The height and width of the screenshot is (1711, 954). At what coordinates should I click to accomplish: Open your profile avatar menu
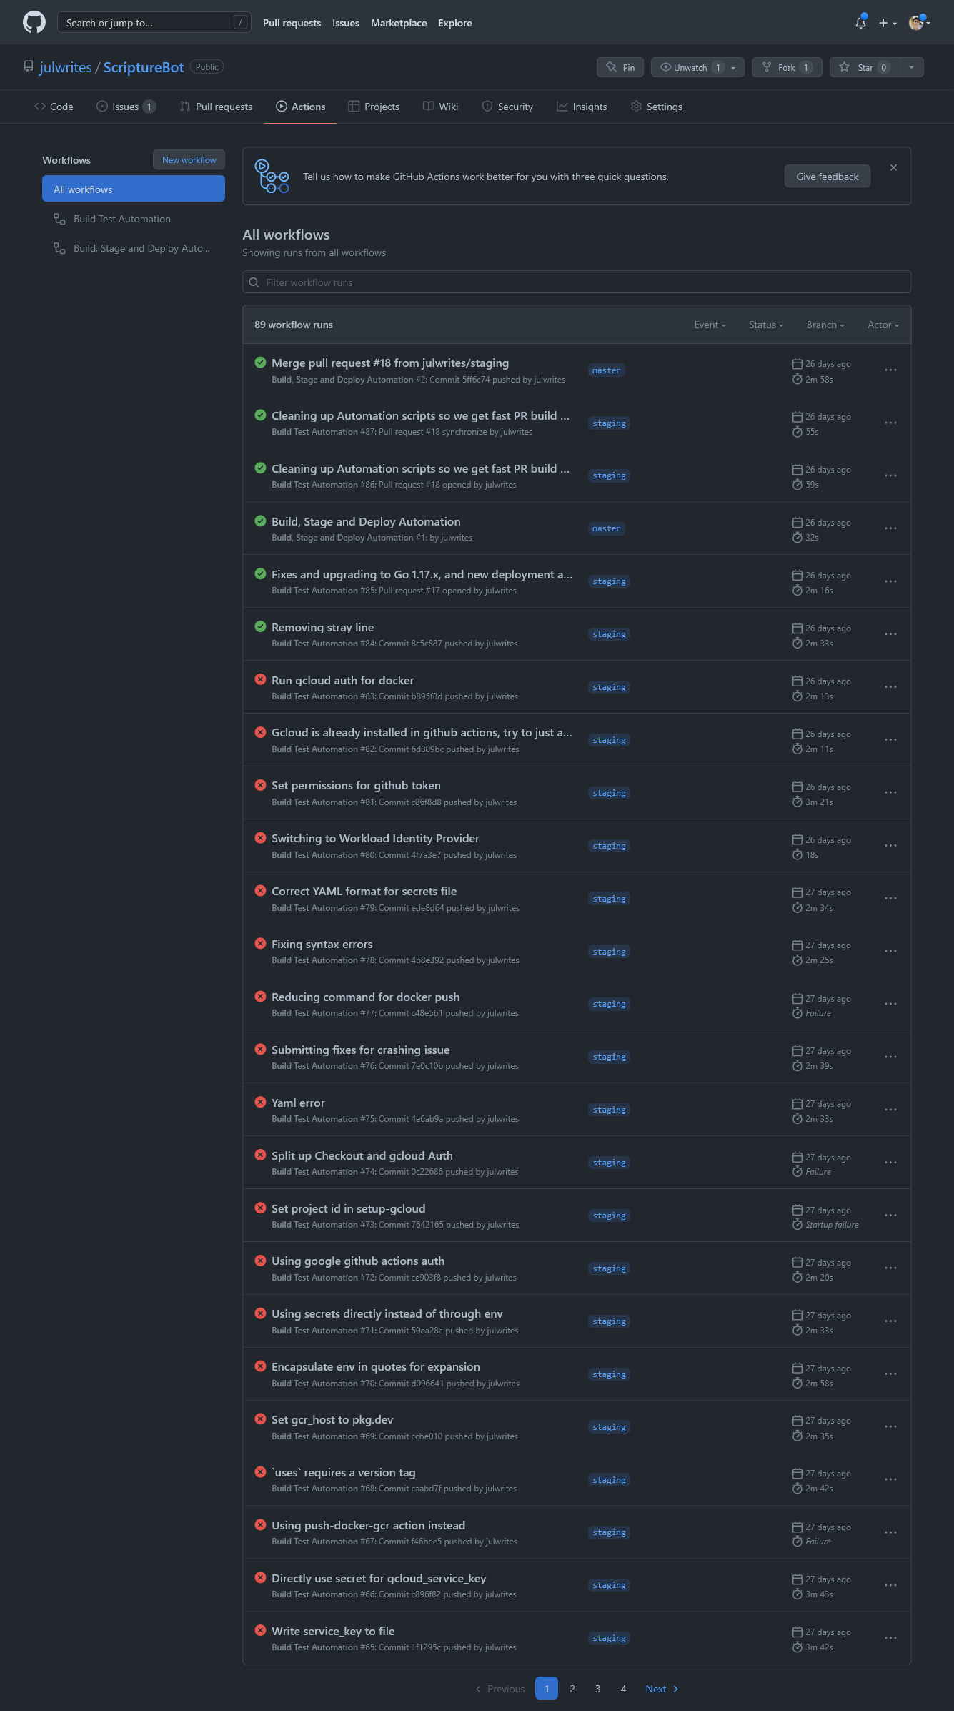(x=917, y=22)
